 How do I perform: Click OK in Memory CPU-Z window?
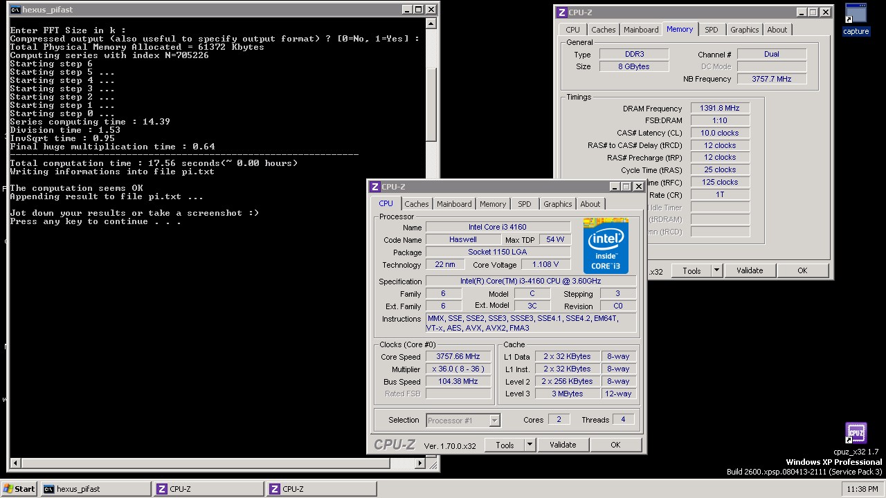802,270
